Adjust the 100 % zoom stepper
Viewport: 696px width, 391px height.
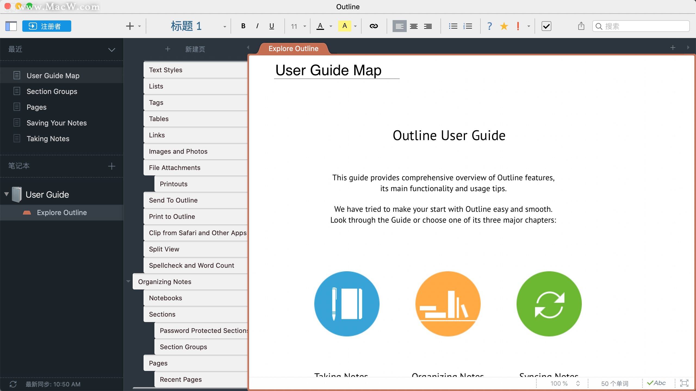(578, 383)
